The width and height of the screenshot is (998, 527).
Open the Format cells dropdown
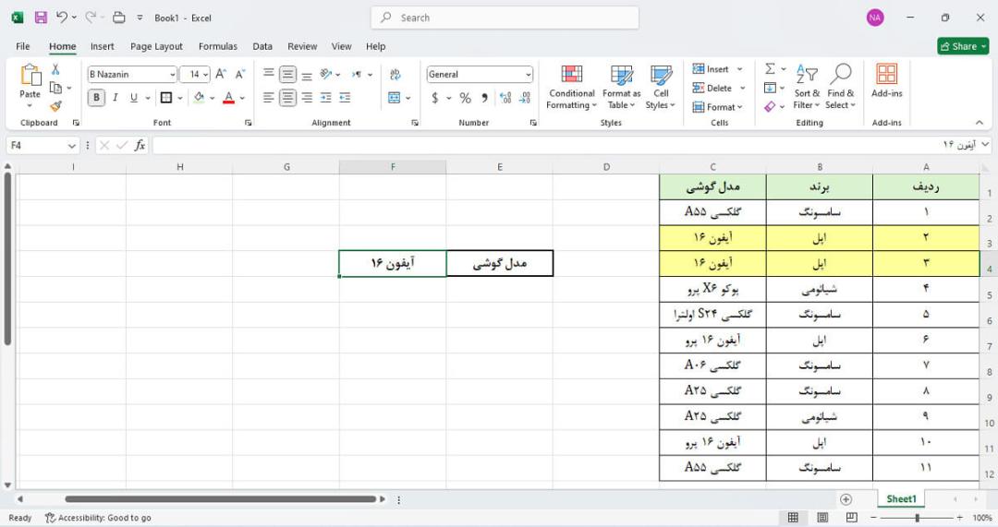coord(717,107)
